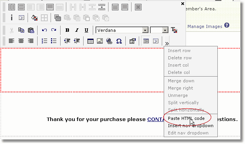The image size is (245, 144).
Task: Click the insert row below icon
Action: point(102,7)
